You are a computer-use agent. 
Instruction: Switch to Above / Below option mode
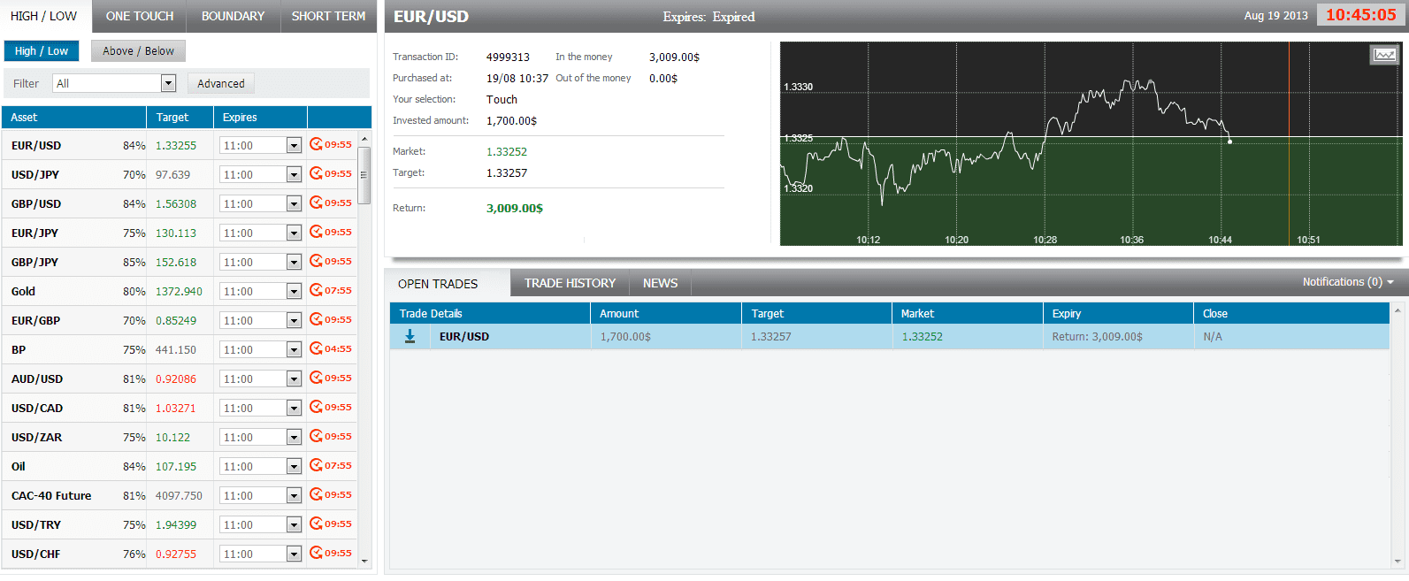coord(138,51)
